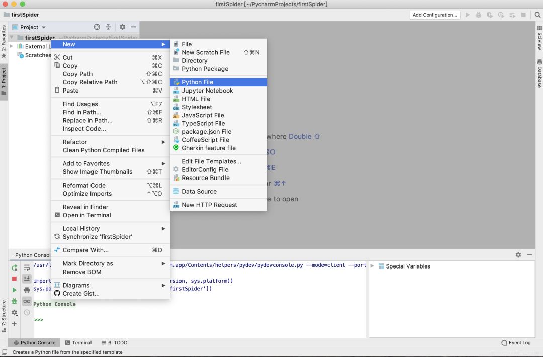Expand External Libraries tree node

point(12,46)
